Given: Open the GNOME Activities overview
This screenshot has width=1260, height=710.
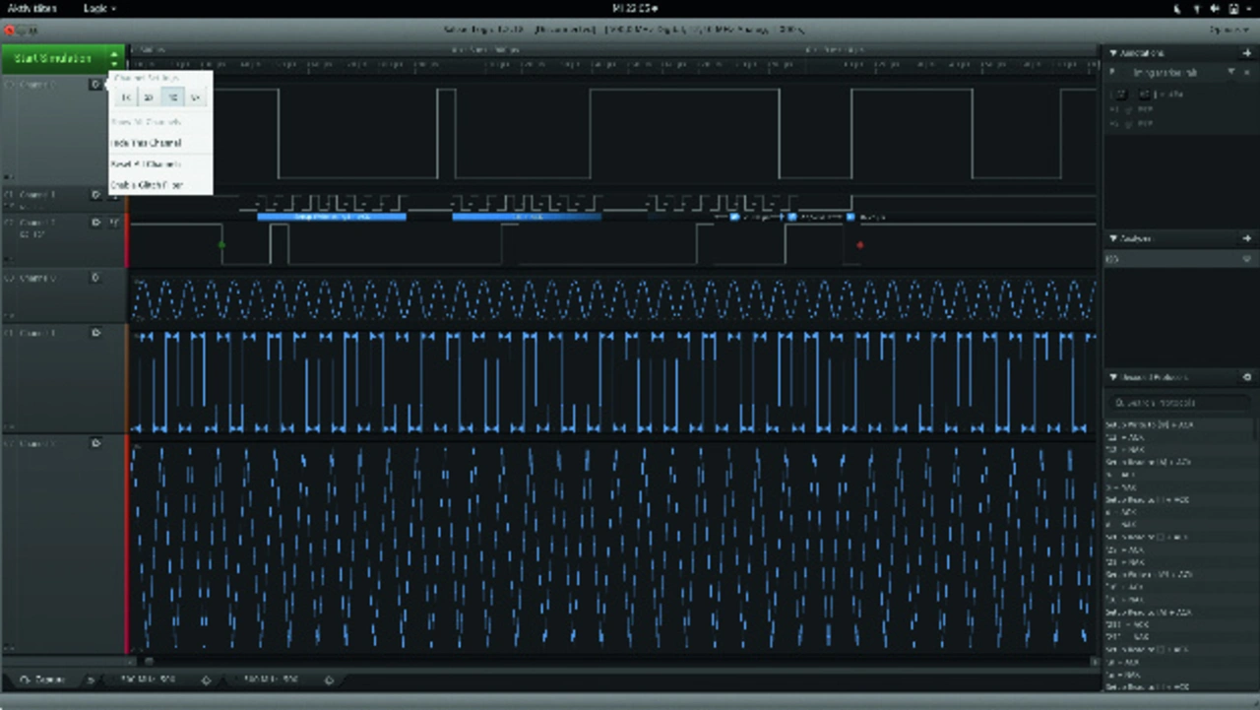Looking at the screenshot, I should pyautogui.click(x=32, y=8).
